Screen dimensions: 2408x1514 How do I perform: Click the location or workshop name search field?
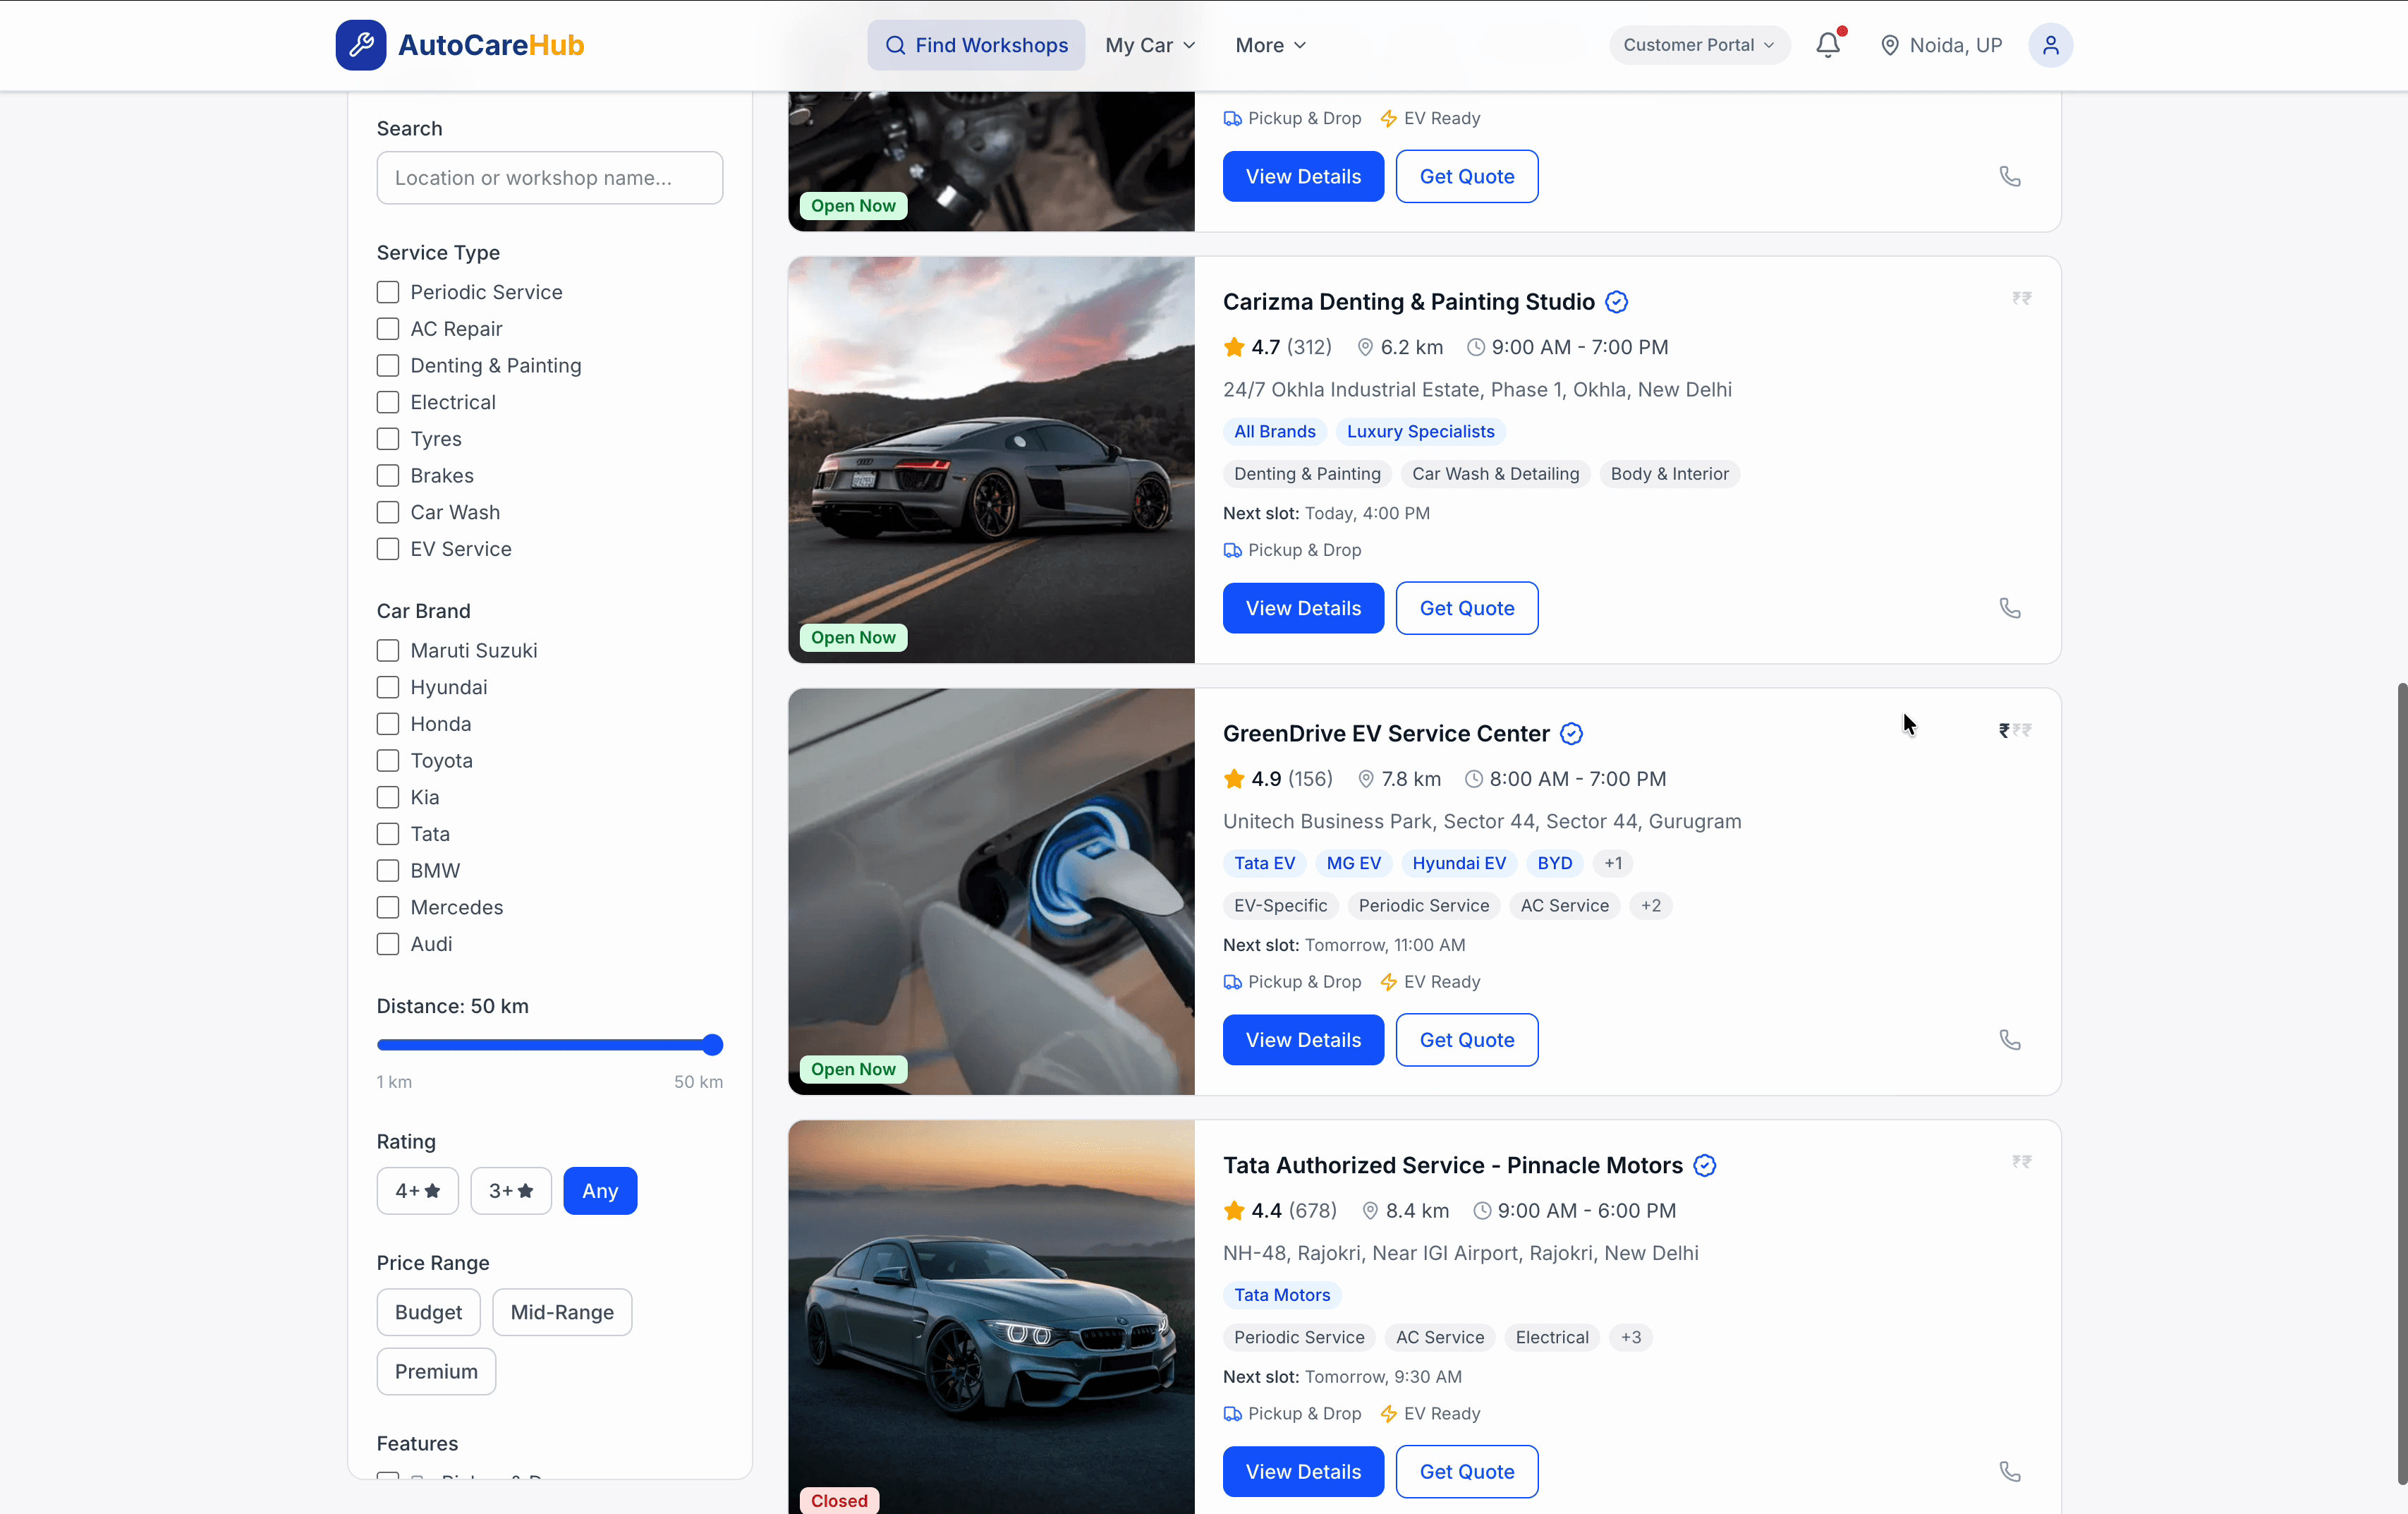click(x=549, y=177)
